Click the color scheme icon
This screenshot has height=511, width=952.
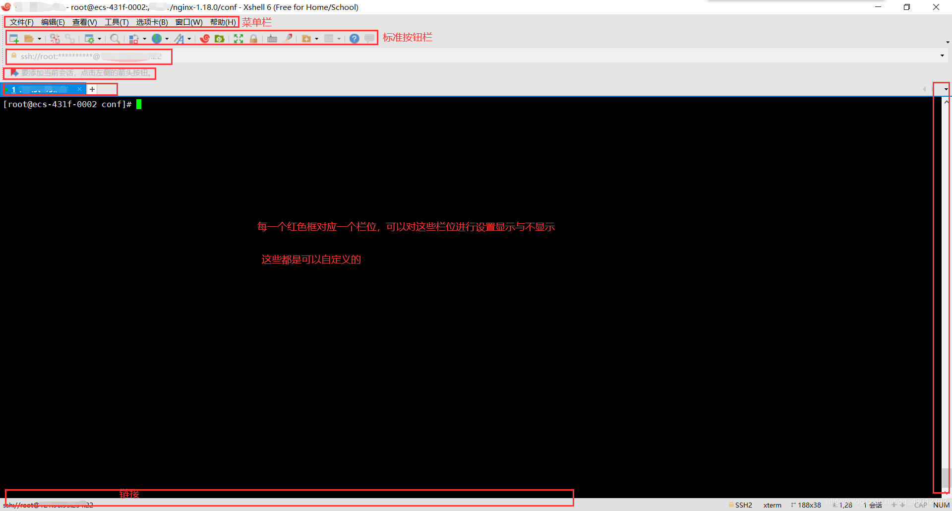click(x=134, y=39)
